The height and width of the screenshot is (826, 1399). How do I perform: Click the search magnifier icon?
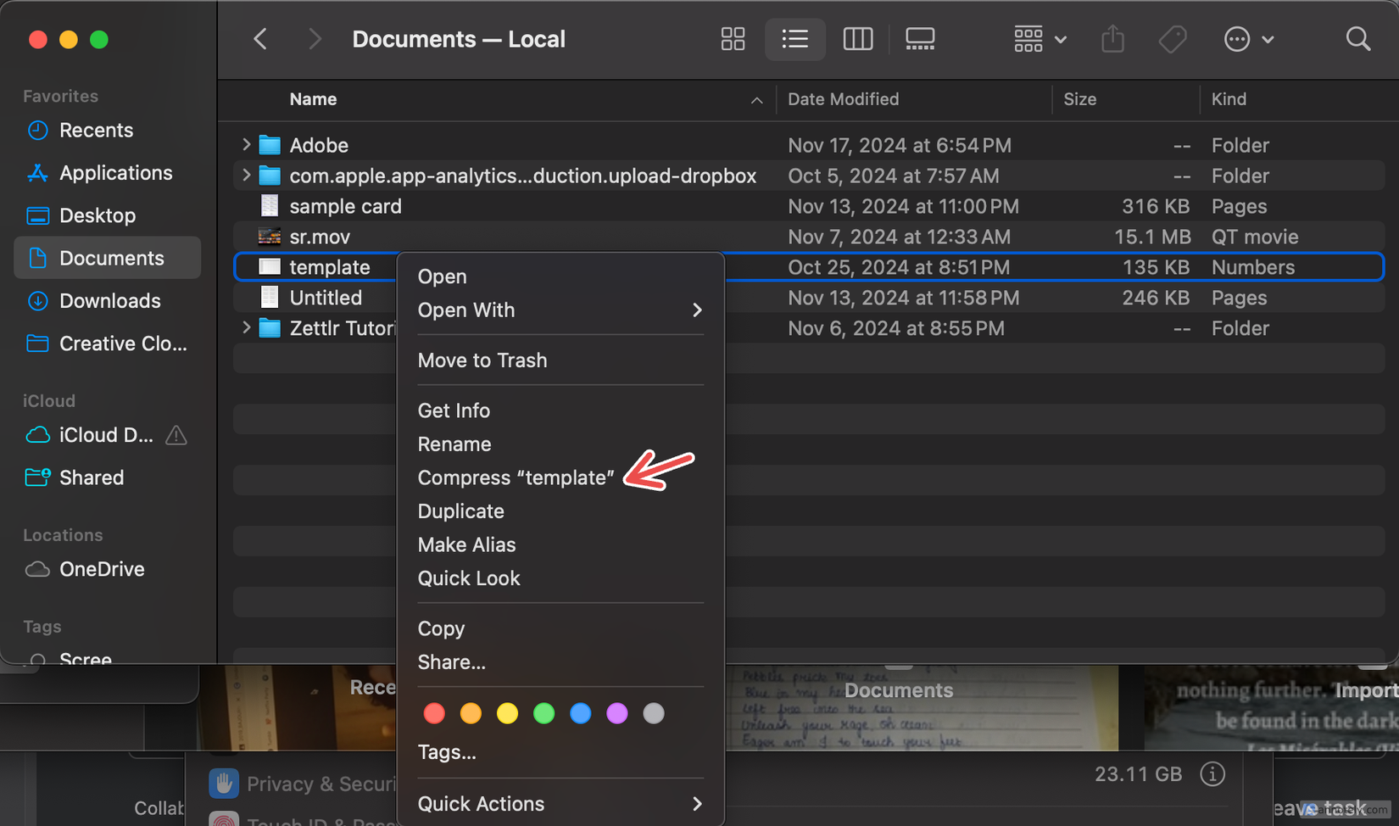pos(1357,39)
